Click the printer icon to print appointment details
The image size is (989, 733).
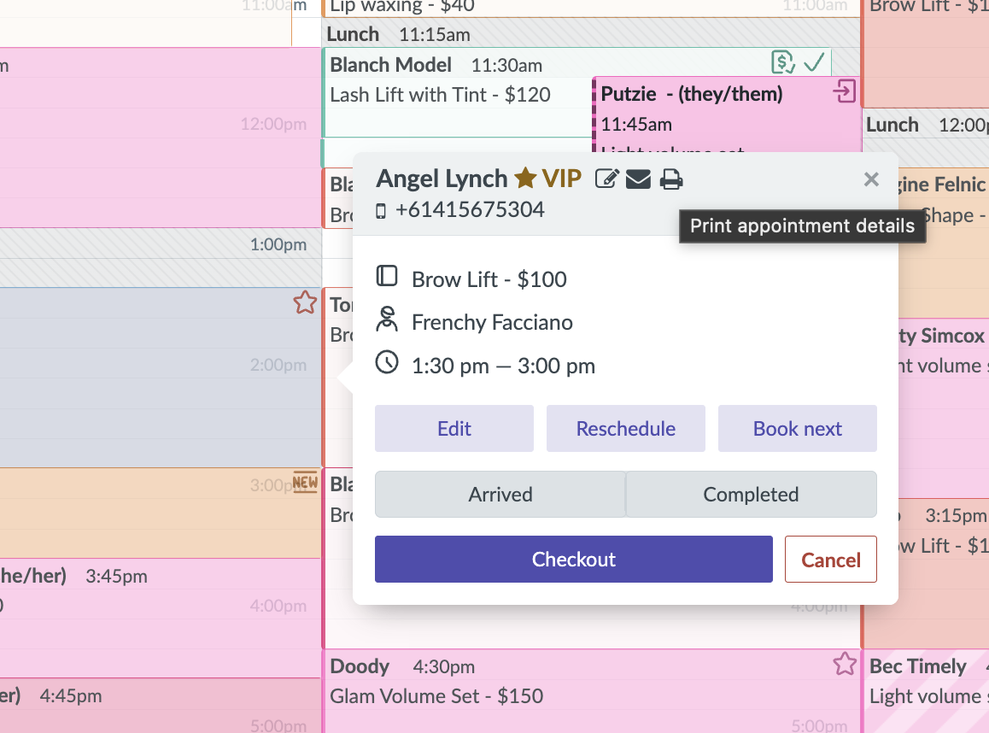671,179
